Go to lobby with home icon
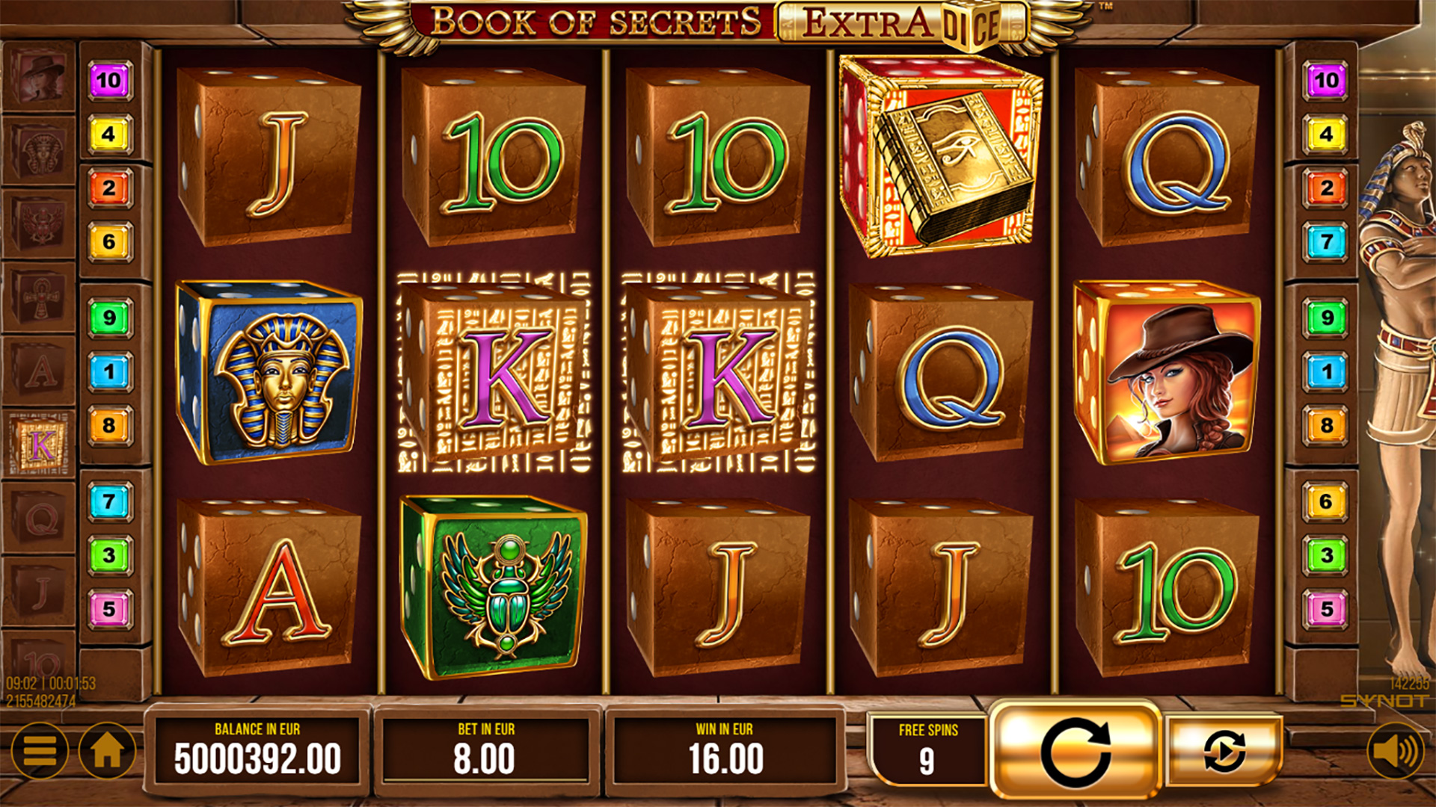Screen dimensions: 1436x807 [107, 750]
